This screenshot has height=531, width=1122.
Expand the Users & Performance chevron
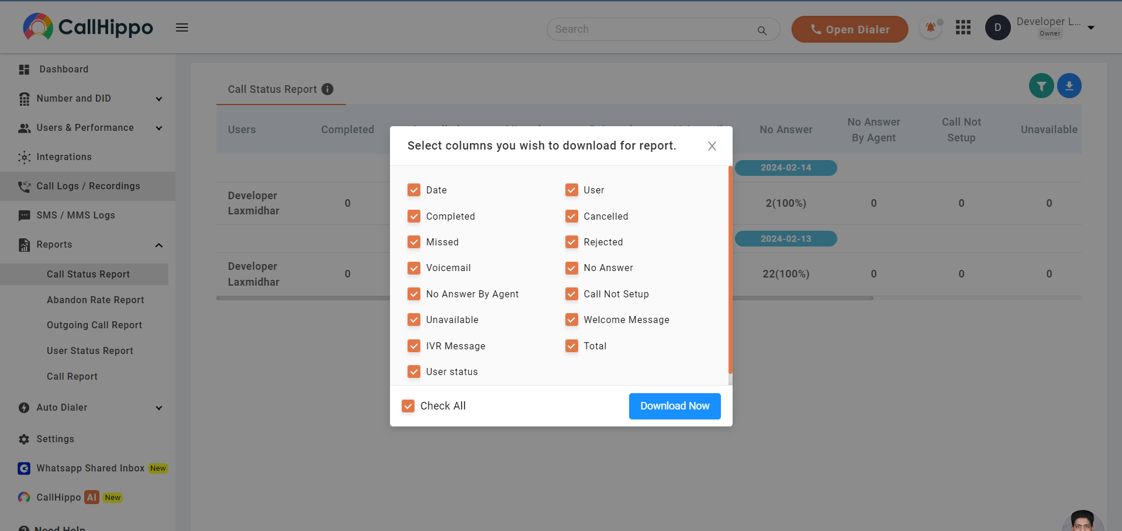click(x=159, y=129)
